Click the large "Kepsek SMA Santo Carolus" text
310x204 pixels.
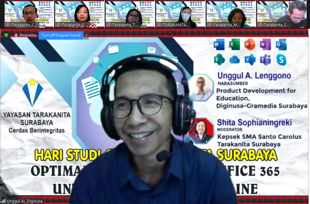click(260, 137)
